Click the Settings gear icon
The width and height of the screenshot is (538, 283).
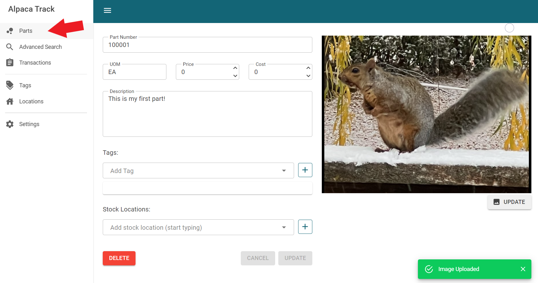[x=10, y=124]
